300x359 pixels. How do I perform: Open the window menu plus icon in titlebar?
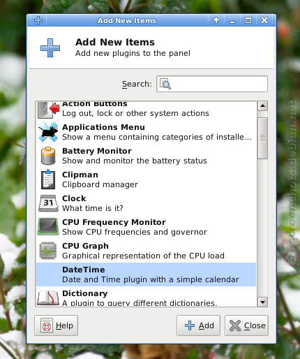[x=38, y=20]
